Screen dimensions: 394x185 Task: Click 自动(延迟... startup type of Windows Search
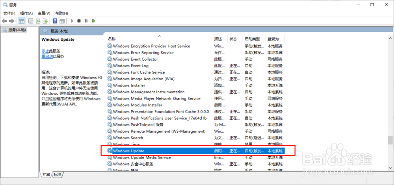[254, 138]
